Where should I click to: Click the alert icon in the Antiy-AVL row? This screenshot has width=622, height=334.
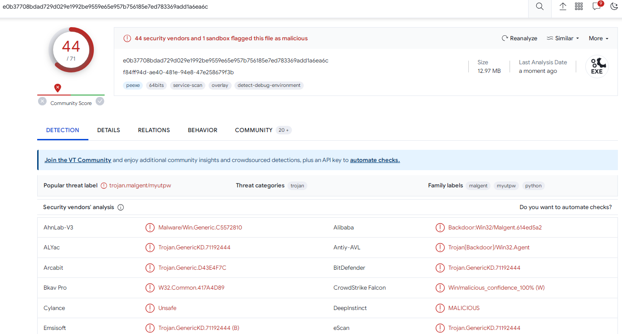[x=440, y=248]
